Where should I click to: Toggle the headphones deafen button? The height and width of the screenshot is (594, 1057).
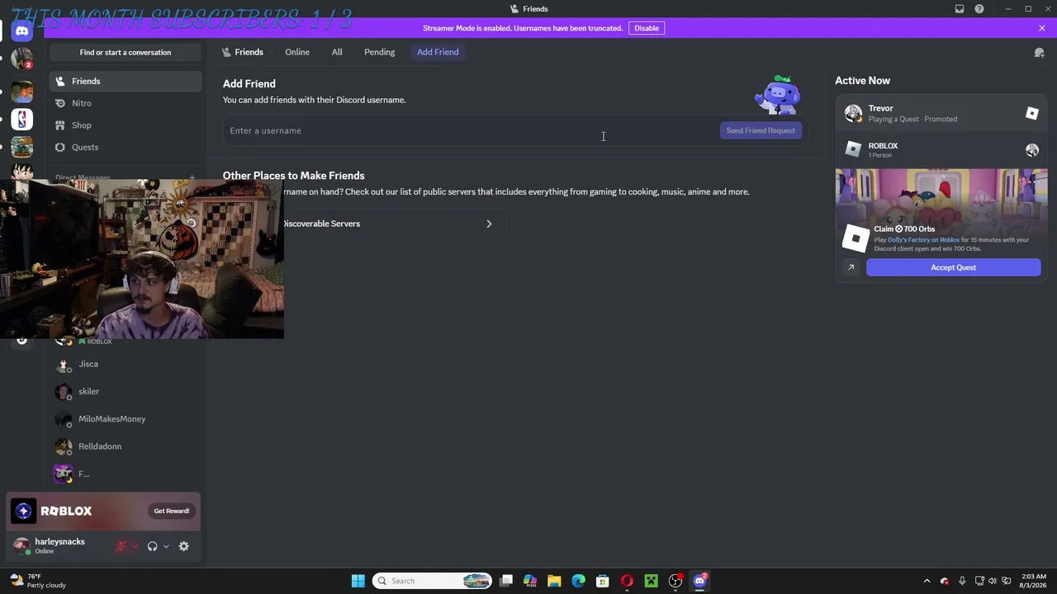pos(153,546)
